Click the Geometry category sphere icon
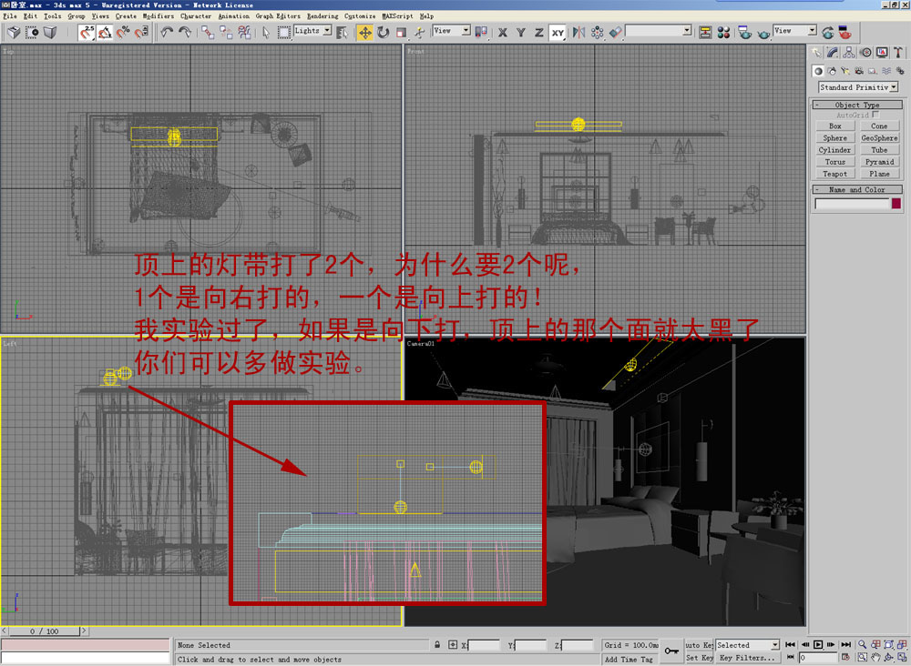Image resolution: width=911 pixels, height=666 pixels. coord(818,71)
